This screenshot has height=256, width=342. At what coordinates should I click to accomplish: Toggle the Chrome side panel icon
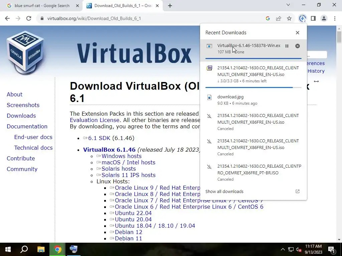pos(313,19)
